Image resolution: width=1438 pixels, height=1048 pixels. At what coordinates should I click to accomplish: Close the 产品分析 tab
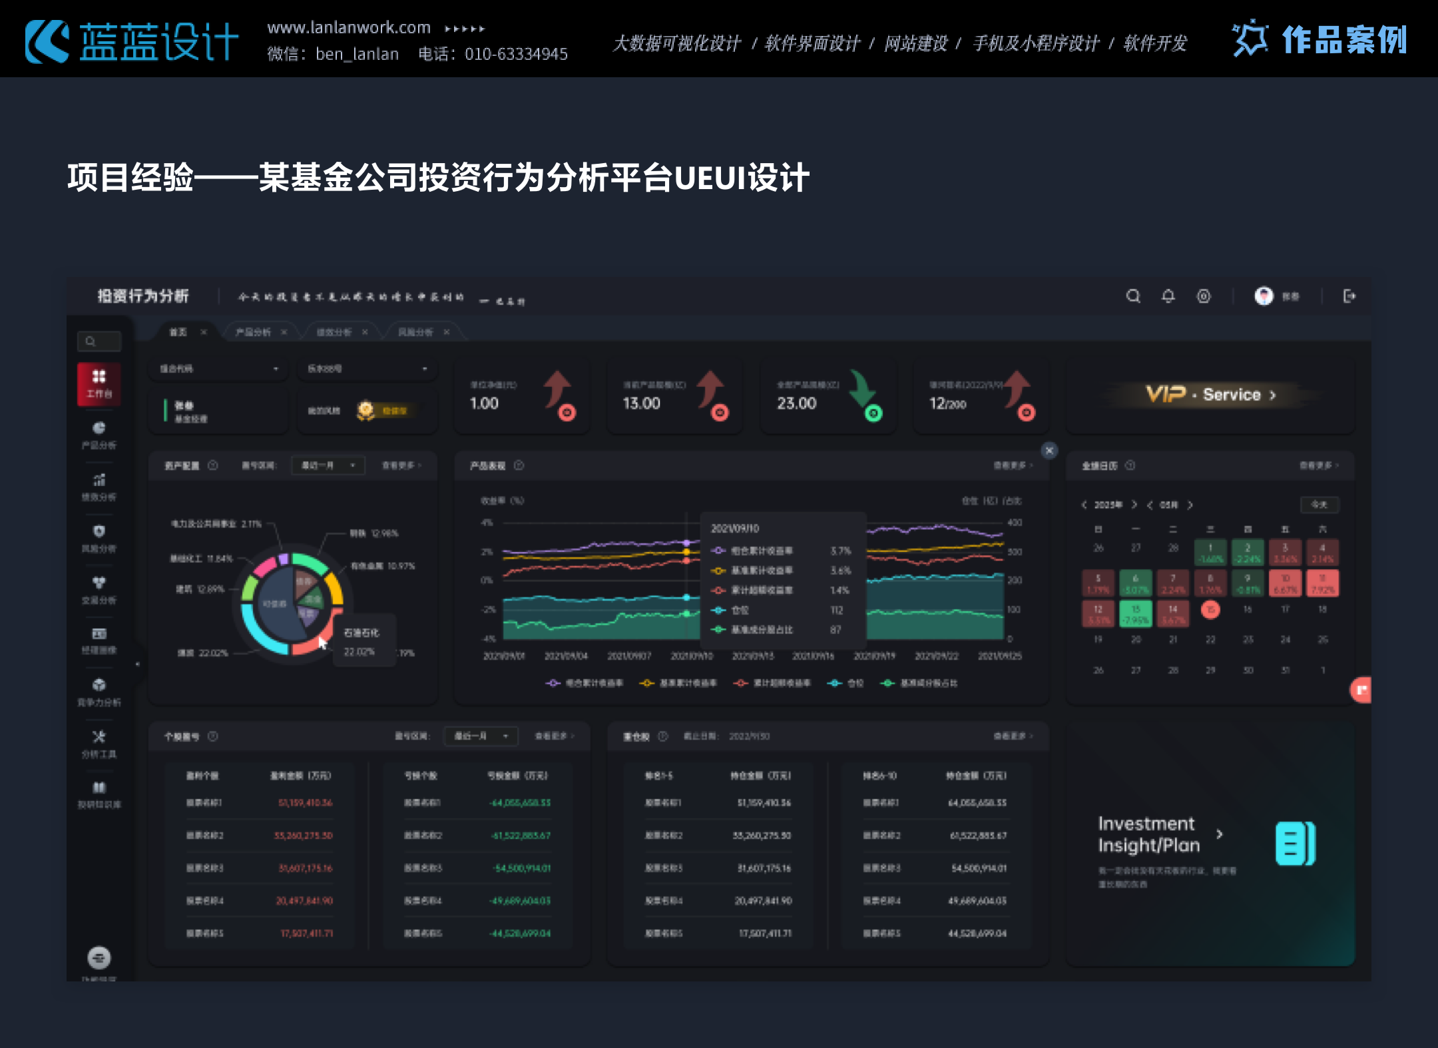[x=283, y=332]
